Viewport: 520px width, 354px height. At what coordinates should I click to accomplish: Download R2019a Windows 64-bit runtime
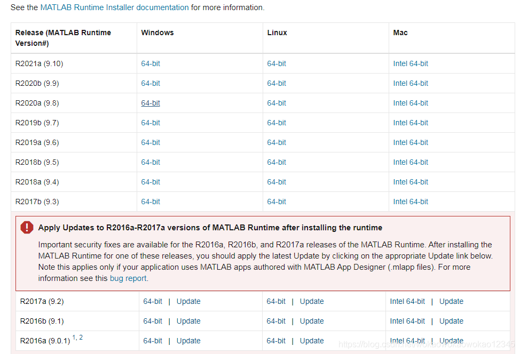151,142
